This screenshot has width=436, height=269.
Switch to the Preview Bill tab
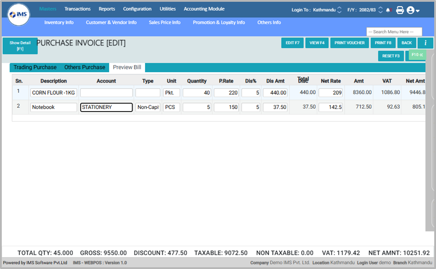coord(127,67)
